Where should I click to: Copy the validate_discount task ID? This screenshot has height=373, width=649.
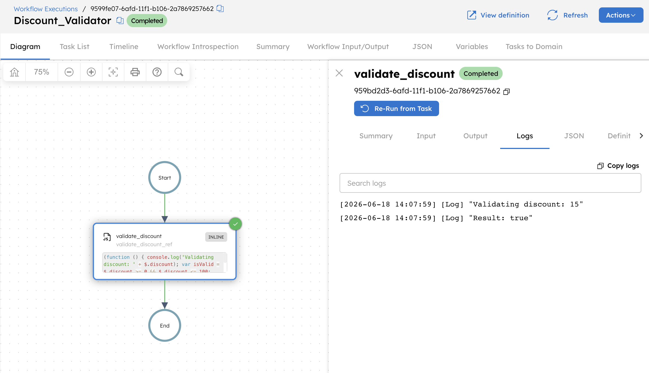506,91
